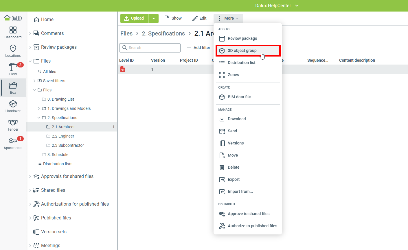
Task: Select the 2.2 Engineer folder
Action: (63, 136)
